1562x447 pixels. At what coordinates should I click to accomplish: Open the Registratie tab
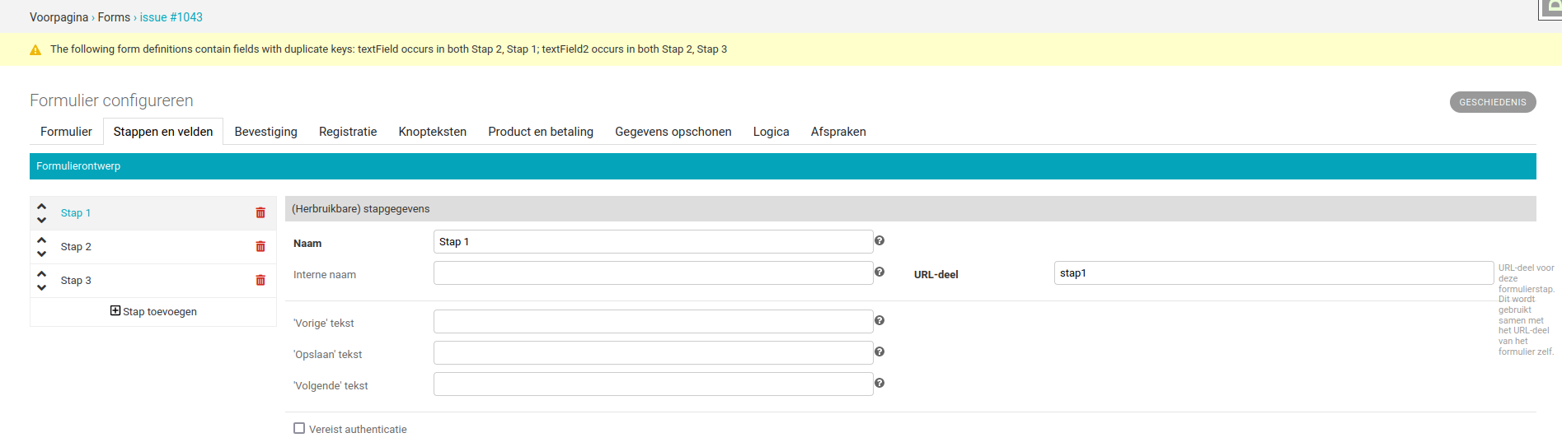tap(348, 132)
